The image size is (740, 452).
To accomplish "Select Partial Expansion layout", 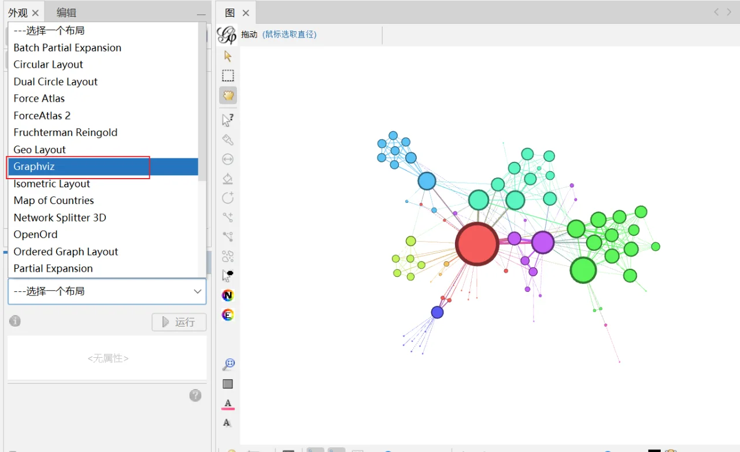I will (x=103, y=268).
